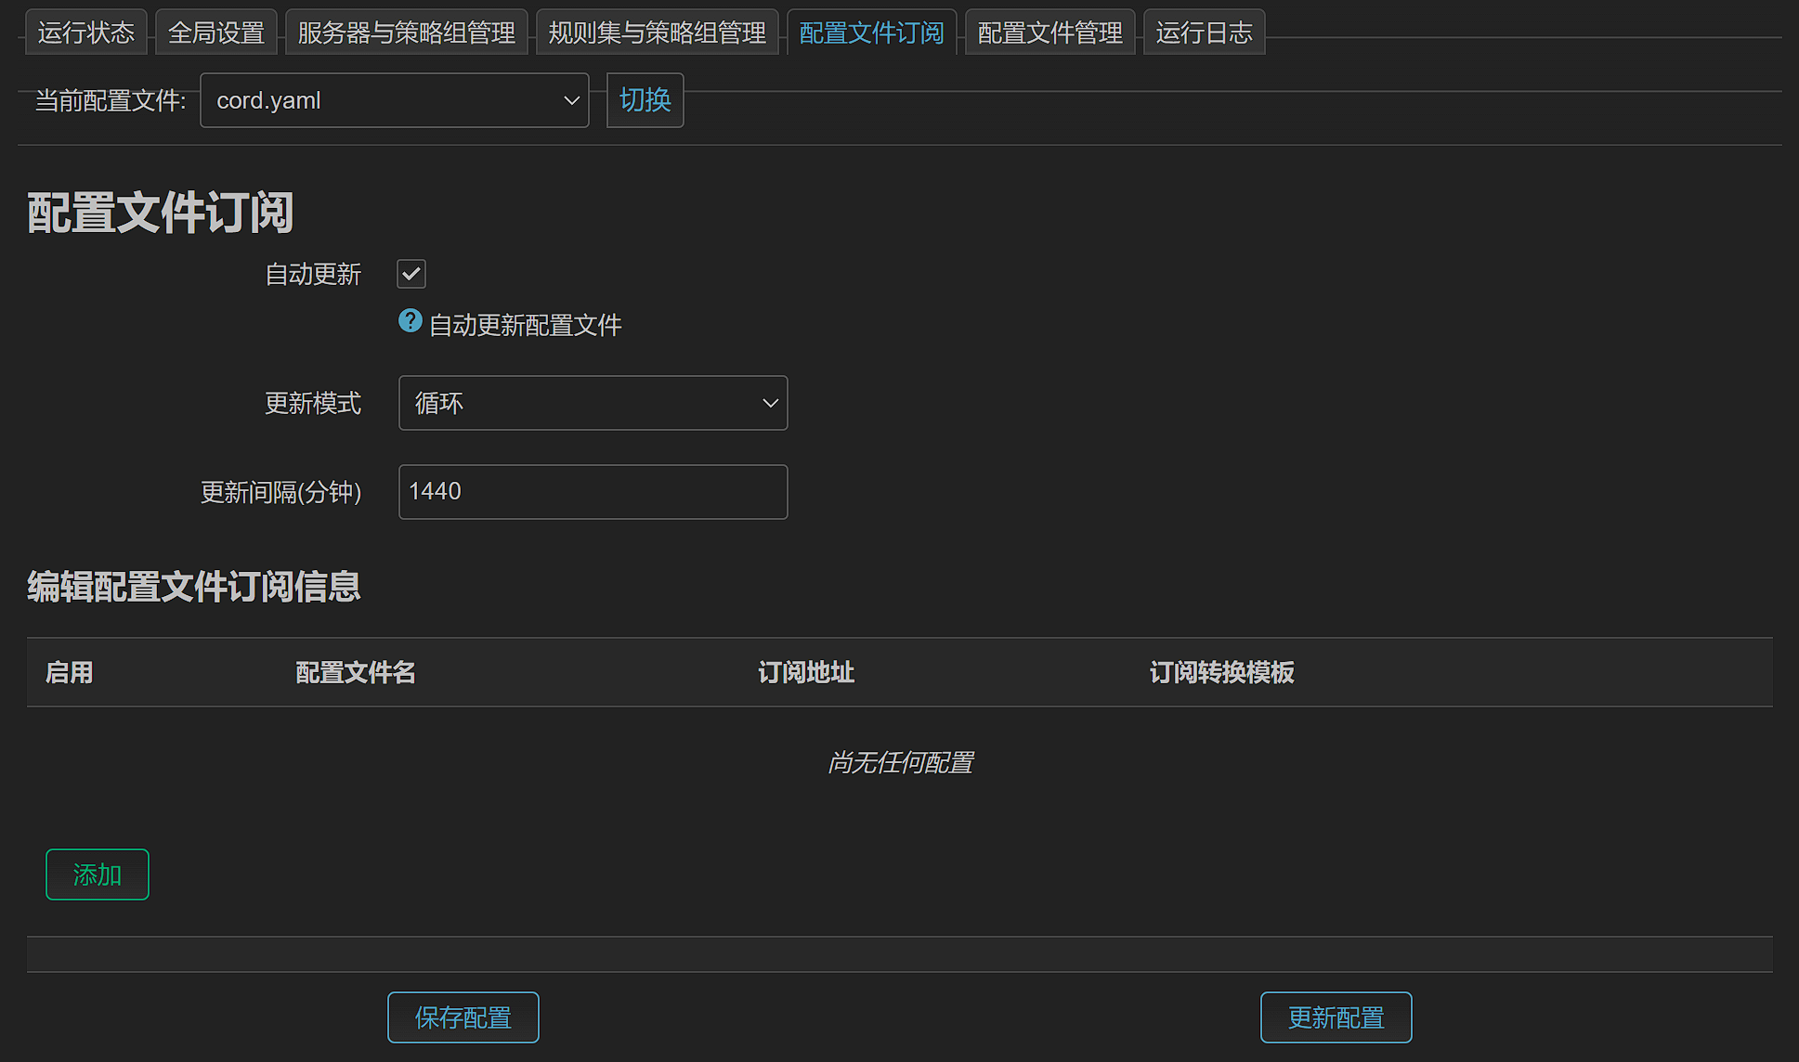Click the green 添加 button
1799x1062 pixels.
click(98, 874)
